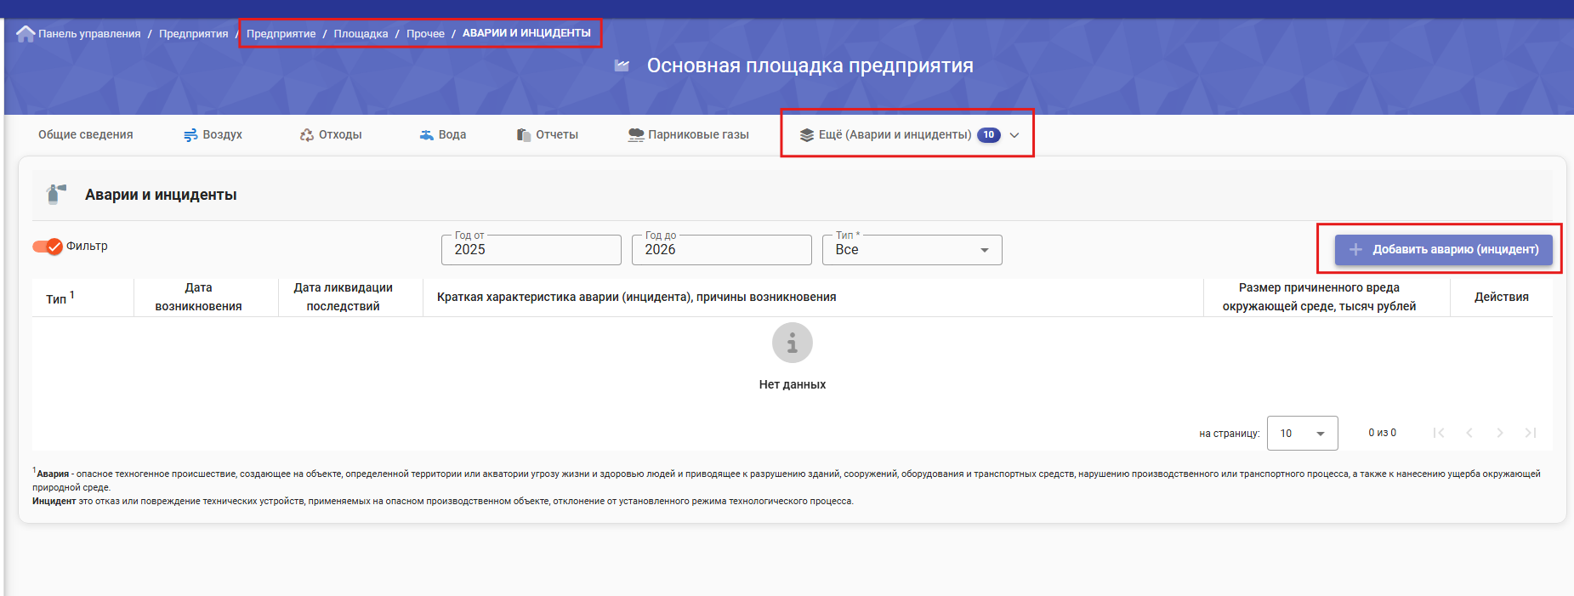Click Краткая характеристика аварии column header

(x=637, y=297)
